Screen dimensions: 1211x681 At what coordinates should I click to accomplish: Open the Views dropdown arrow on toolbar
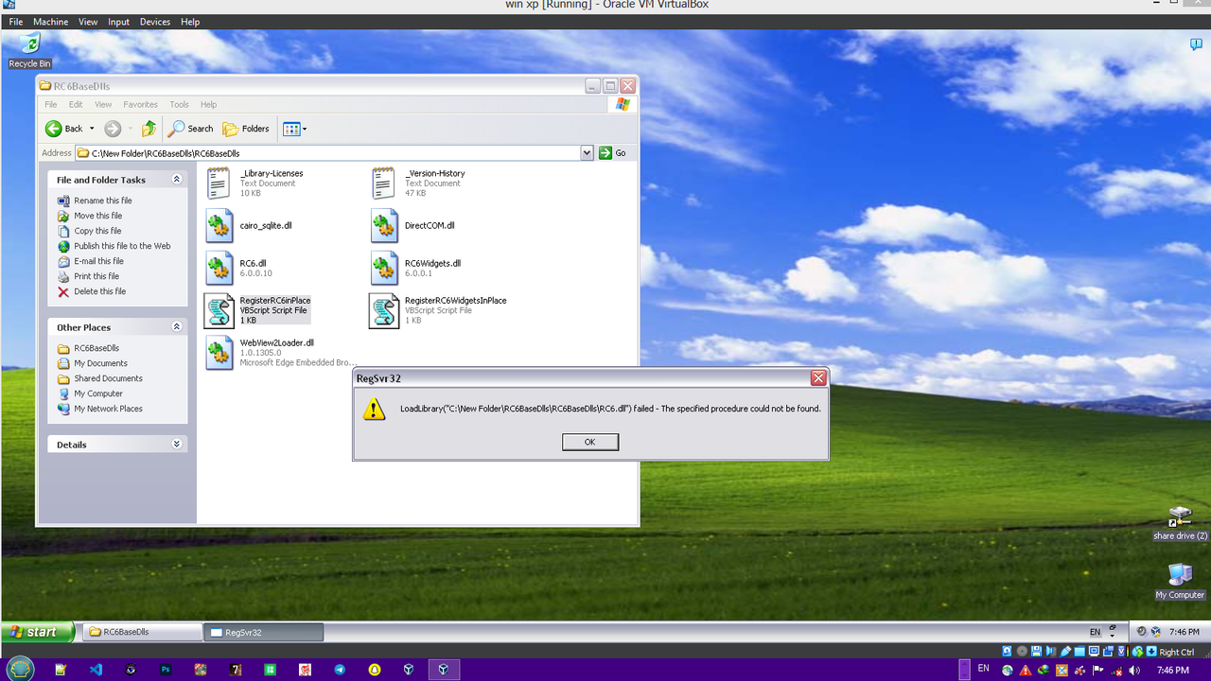[305, 129]
